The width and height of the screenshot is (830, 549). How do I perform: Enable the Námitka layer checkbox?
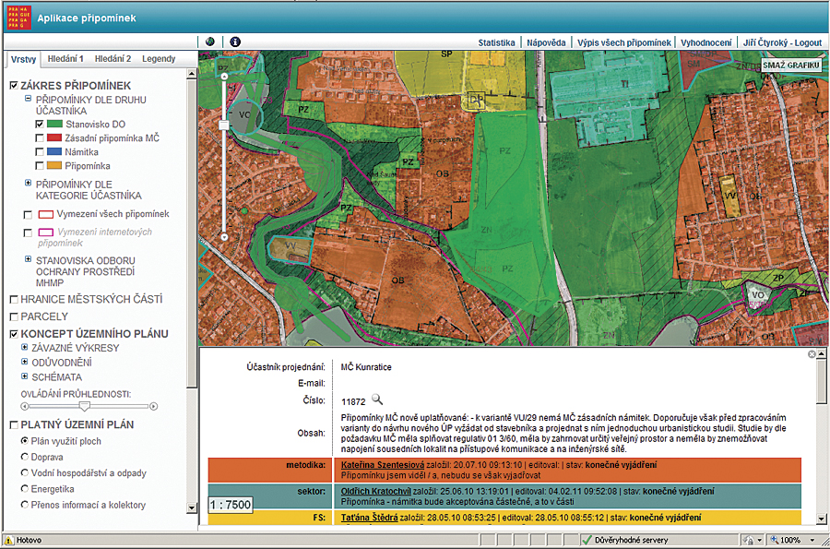coord(40,152)
